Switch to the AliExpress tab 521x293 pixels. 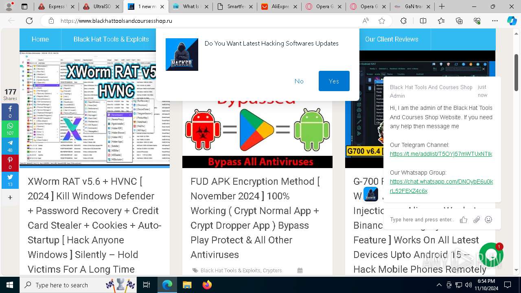point(280,7)
